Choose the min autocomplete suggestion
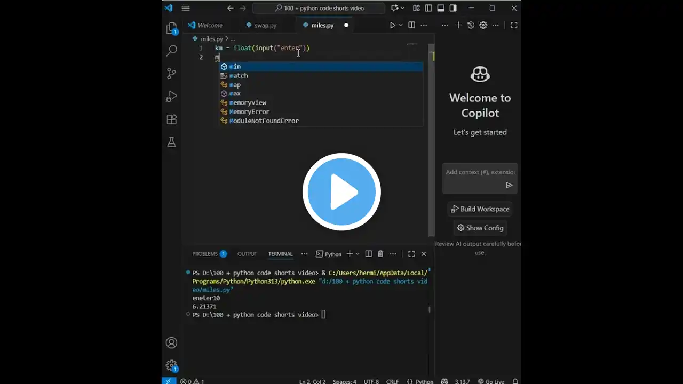The height and width of the screenshot is (384, 683). click(x=321, y=67)
